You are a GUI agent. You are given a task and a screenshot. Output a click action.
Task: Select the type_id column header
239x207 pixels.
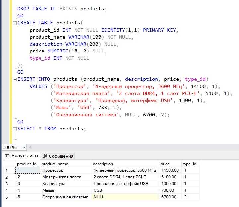coord(191,164)
